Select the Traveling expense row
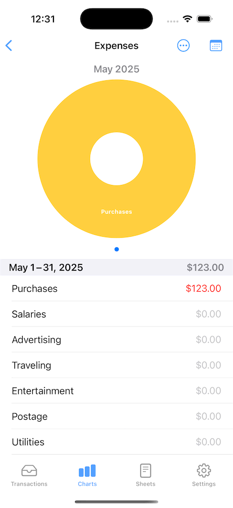 [116, 365]
